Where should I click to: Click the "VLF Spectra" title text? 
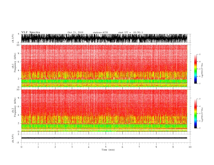coord(31,32)
